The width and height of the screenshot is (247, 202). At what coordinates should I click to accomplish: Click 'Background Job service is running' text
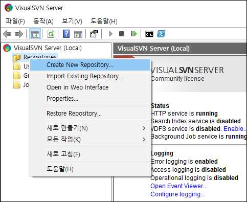coord(199,137)
